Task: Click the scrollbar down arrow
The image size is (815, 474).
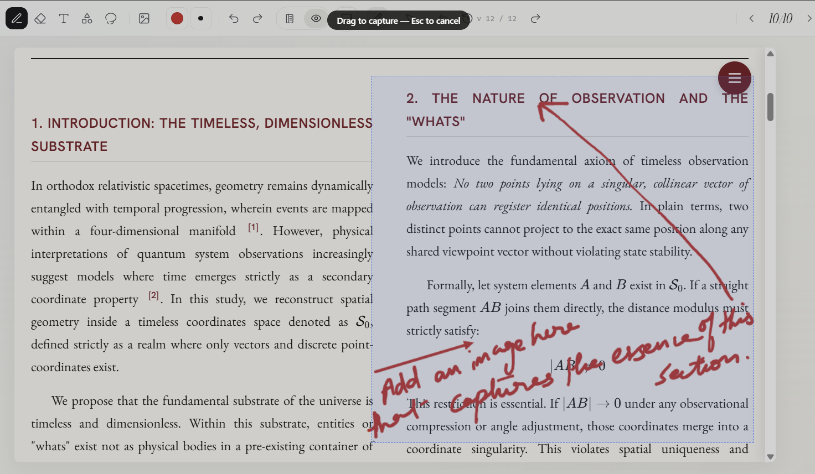Action: [770, 457]
